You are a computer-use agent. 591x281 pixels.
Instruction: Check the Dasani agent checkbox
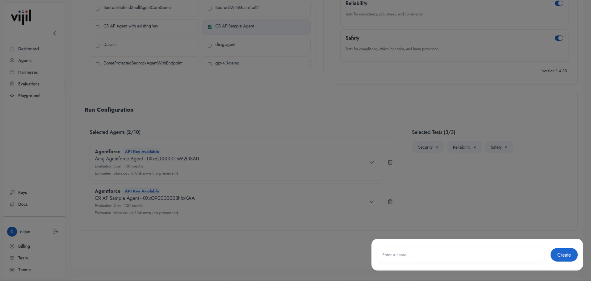tap(98, 46)
